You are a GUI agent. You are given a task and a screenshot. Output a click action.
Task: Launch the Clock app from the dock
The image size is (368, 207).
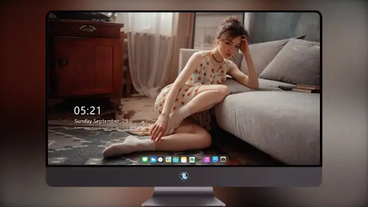(160, 160)
